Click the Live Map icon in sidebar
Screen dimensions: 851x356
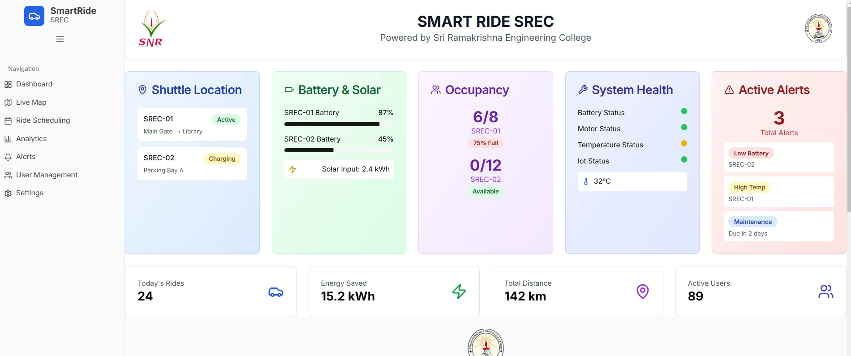[x=8, y=103]
